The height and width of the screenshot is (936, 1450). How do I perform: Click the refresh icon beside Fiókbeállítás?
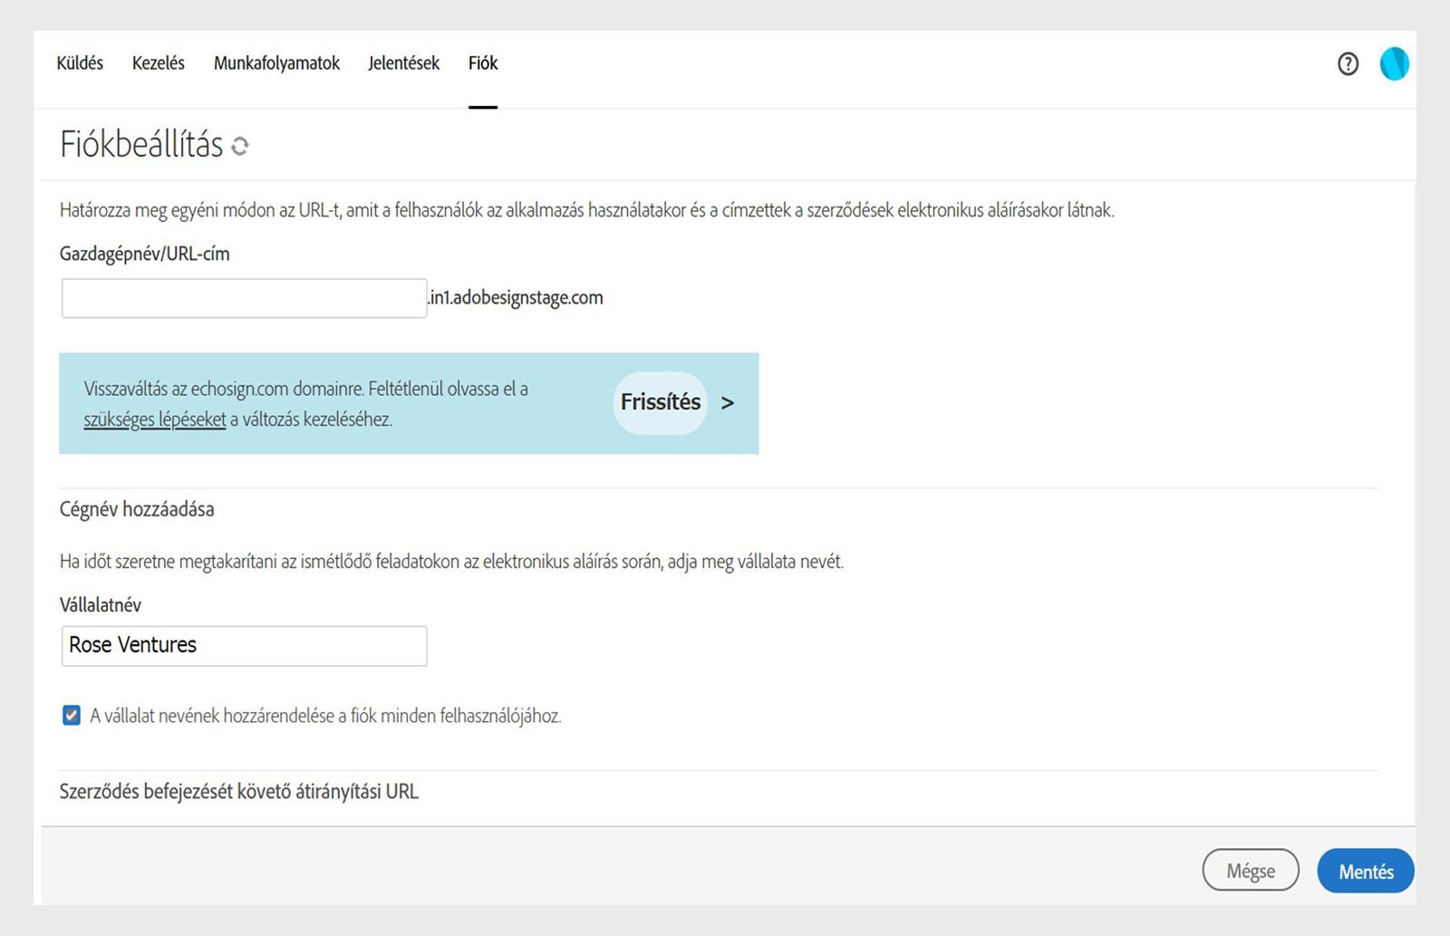pos(240,146)
